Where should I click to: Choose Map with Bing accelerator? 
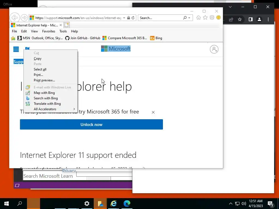50,93
